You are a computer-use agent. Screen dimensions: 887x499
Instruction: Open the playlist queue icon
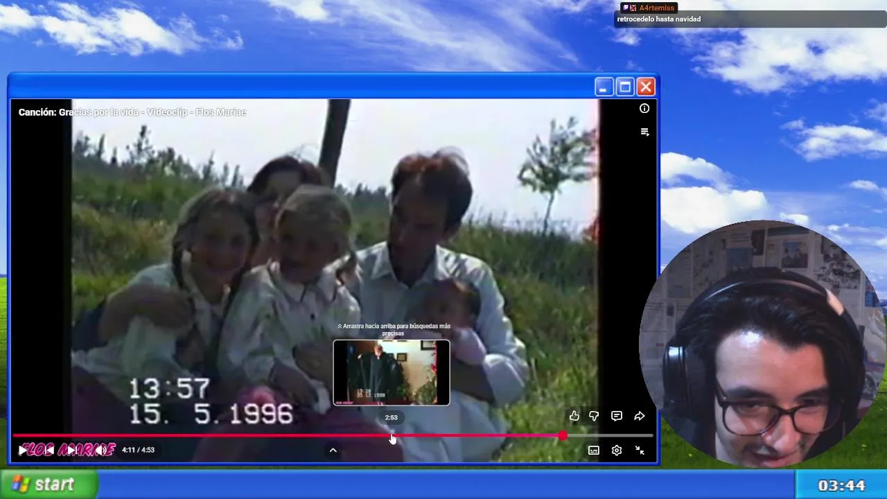pyautogui.click(x=644, y=132)
